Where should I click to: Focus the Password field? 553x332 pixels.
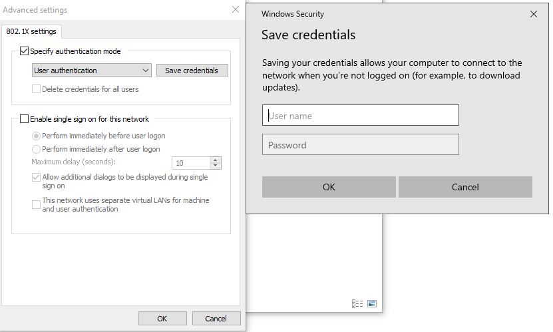[x=361, y=144]
